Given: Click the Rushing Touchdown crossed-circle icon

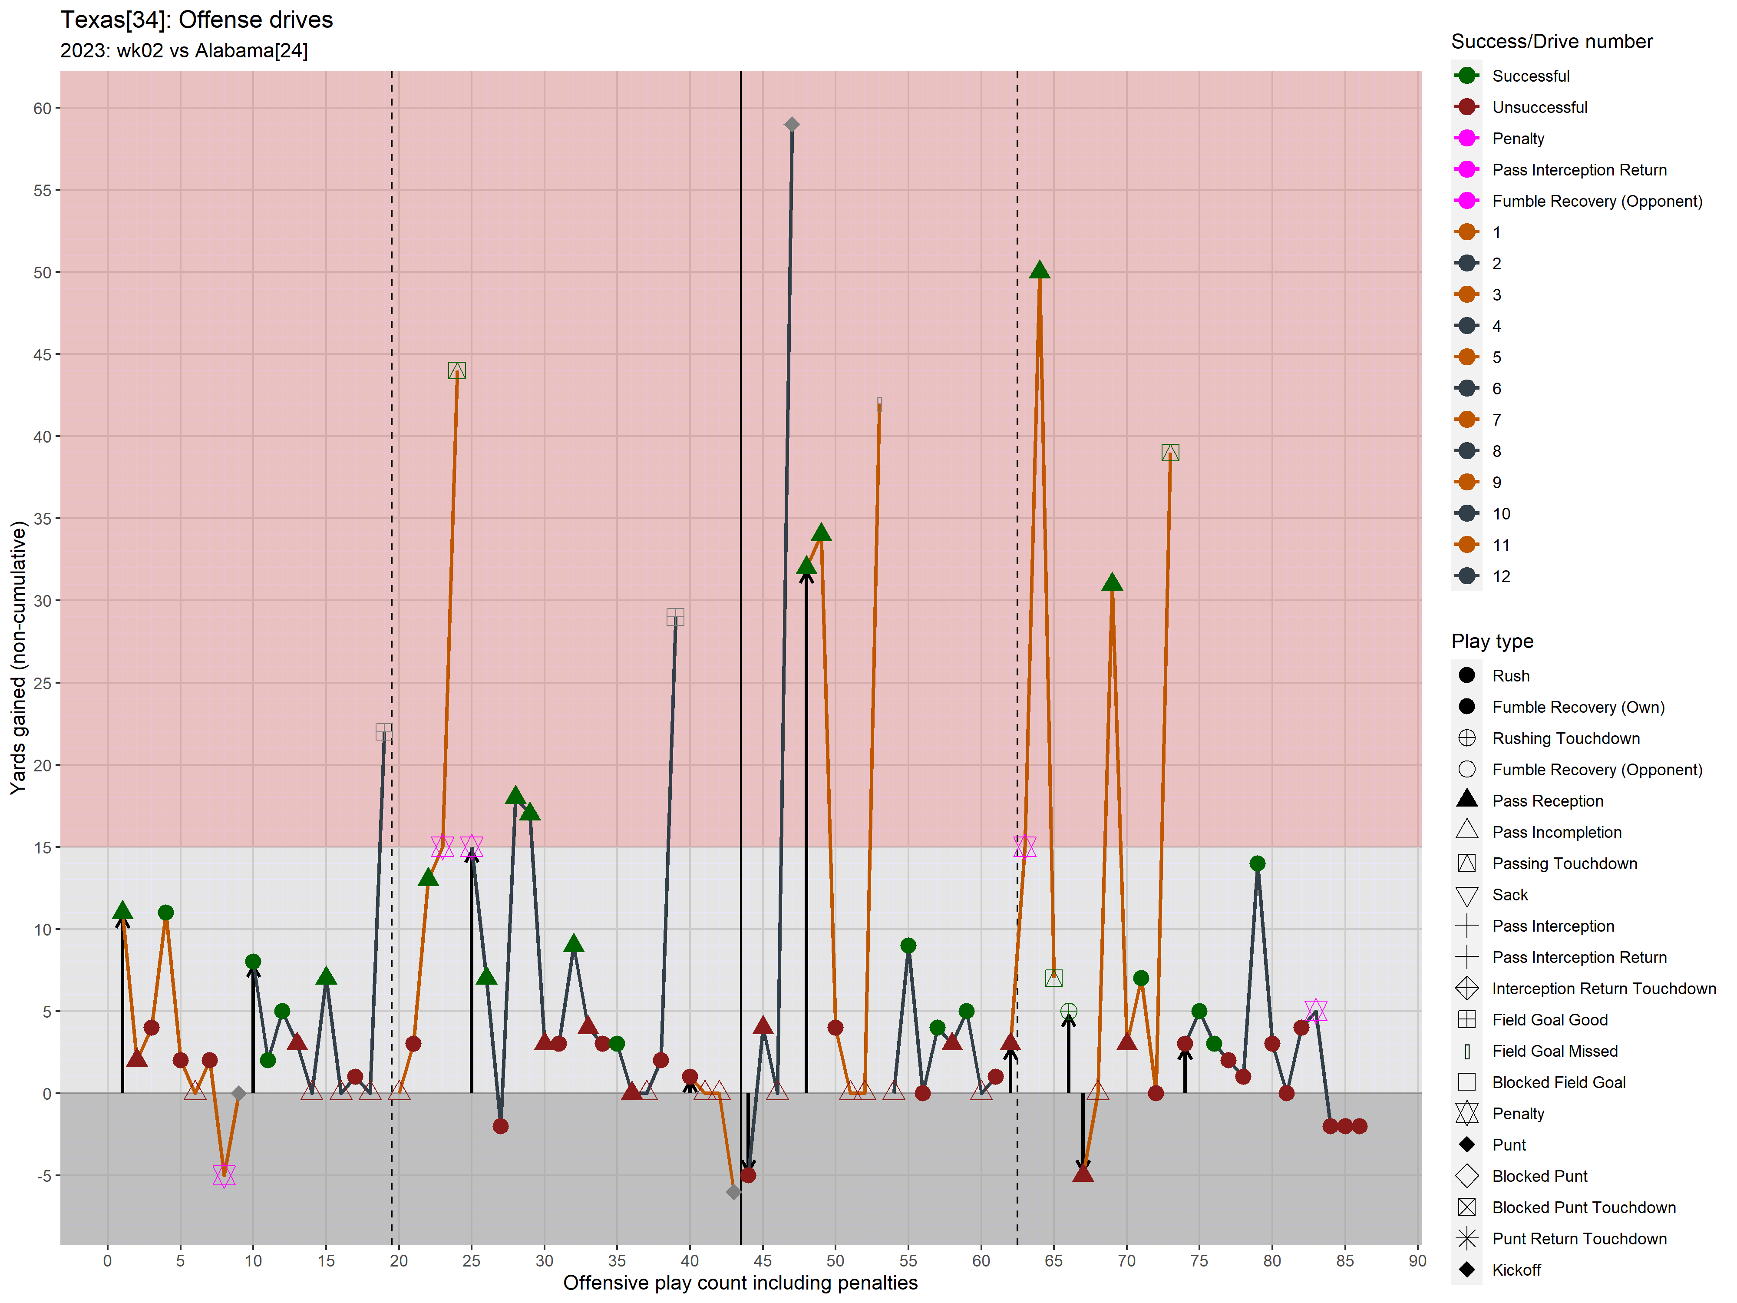Looking at the screenshot, I should (1466, 738).
